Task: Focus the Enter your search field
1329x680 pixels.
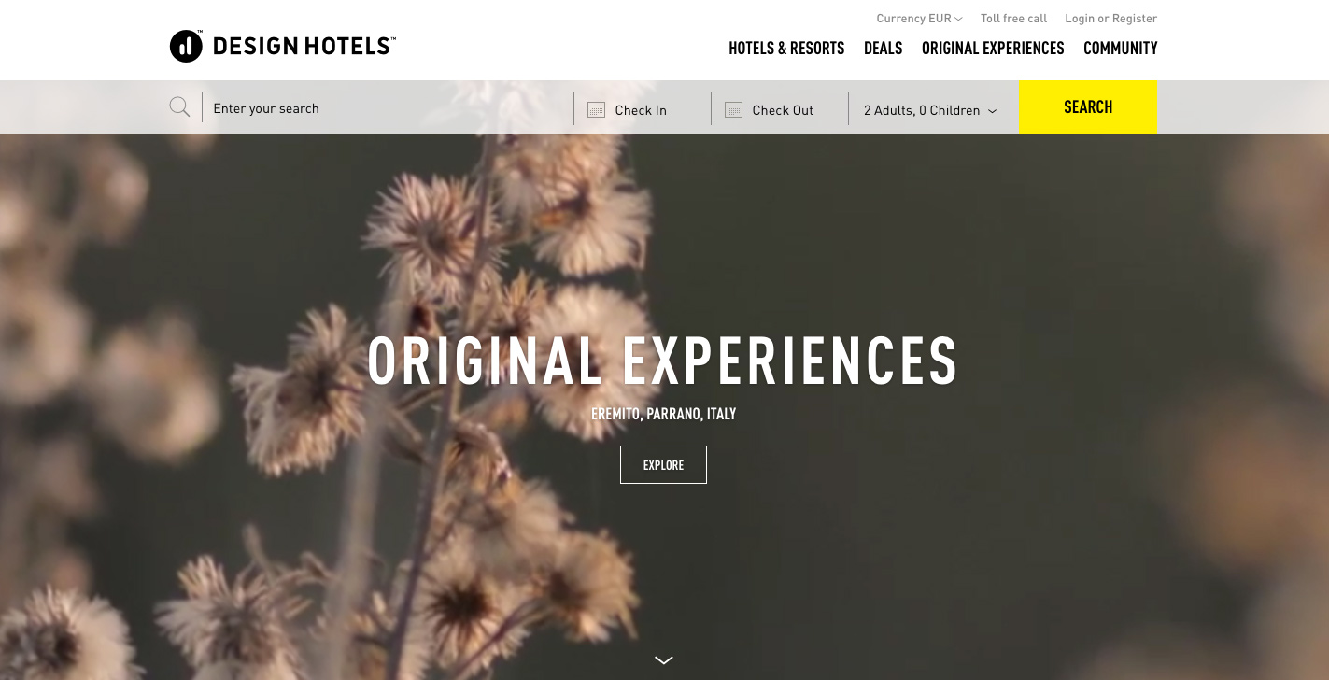Action: click(x=388, y=108)
